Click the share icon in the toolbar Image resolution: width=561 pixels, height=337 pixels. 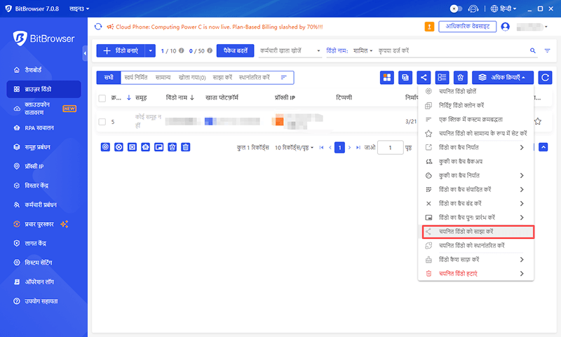(424, 77)
